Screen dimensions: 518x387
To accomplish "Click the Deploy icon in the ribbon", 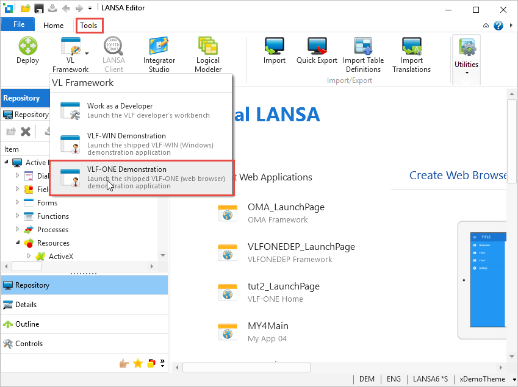I will point(27,50).
